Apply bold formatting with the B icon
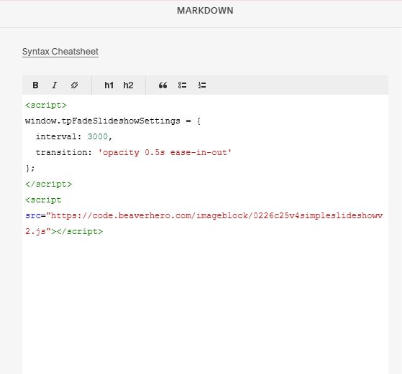 click(35, 85)
